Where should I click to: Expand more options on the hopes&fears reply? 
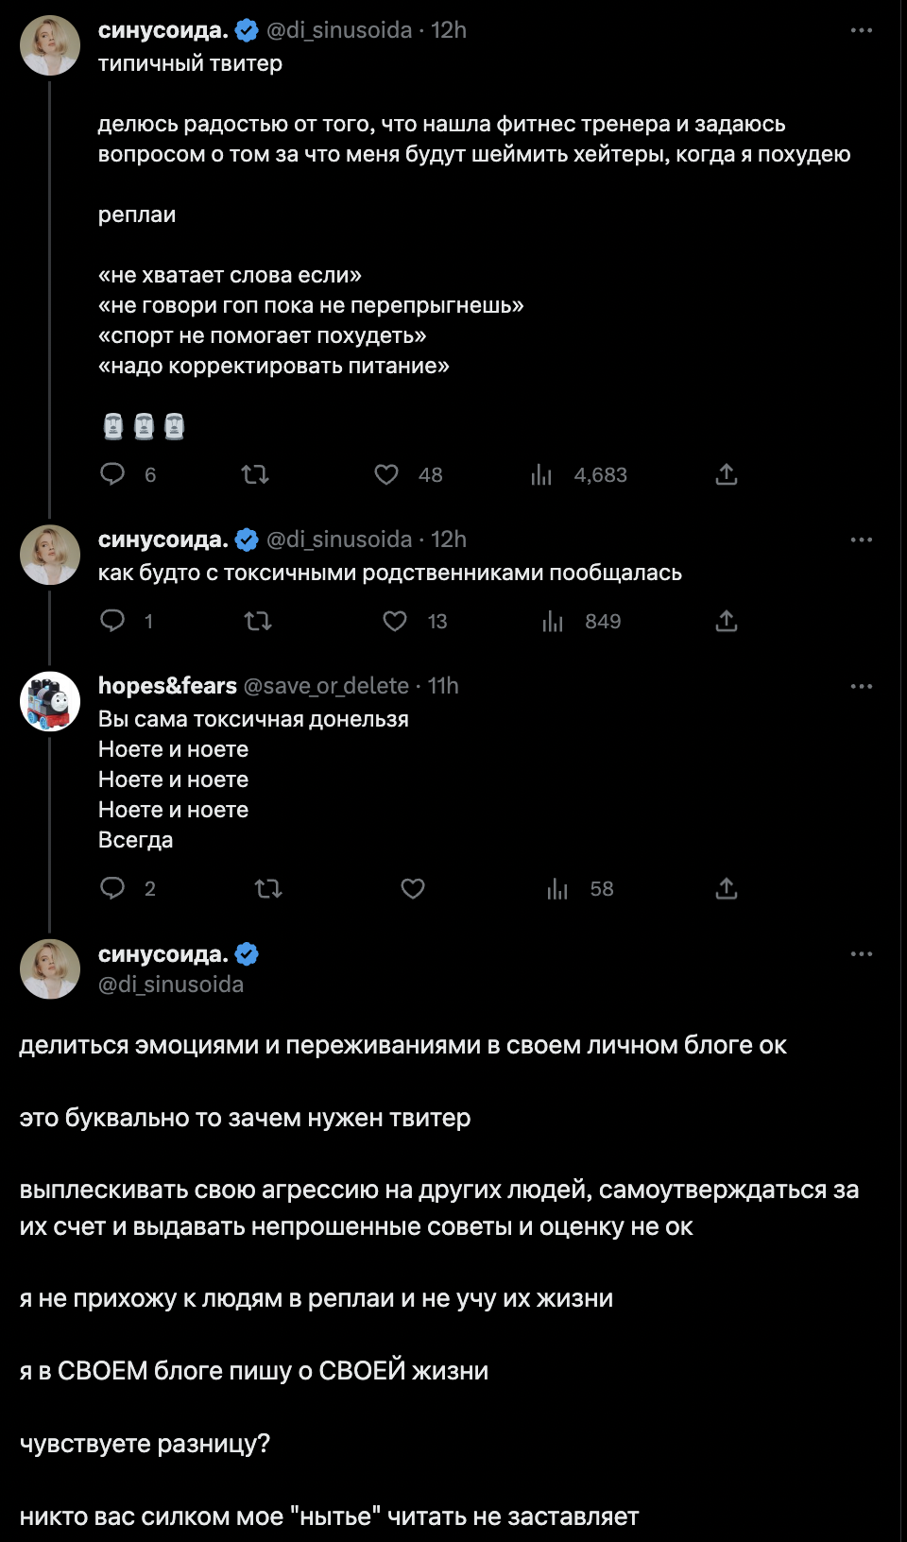click(861, 686)
